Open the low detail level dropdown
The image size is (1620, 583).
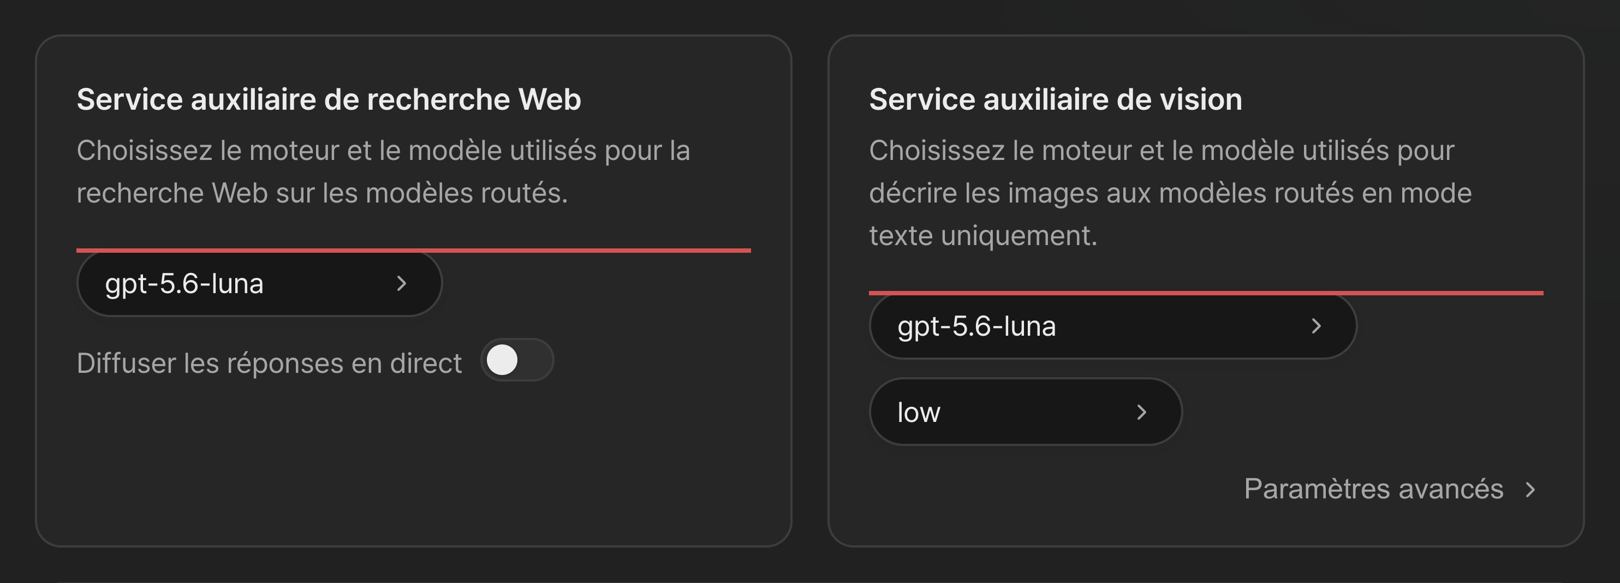[x=1026, y=412]
